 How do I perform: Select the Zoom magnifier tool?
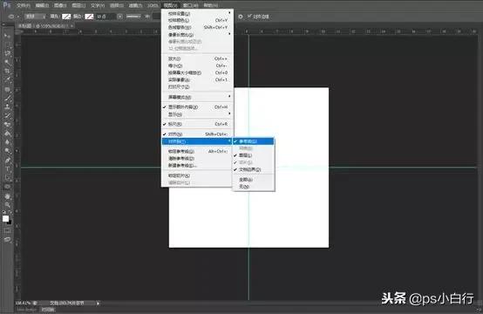[x=7, y=205]
